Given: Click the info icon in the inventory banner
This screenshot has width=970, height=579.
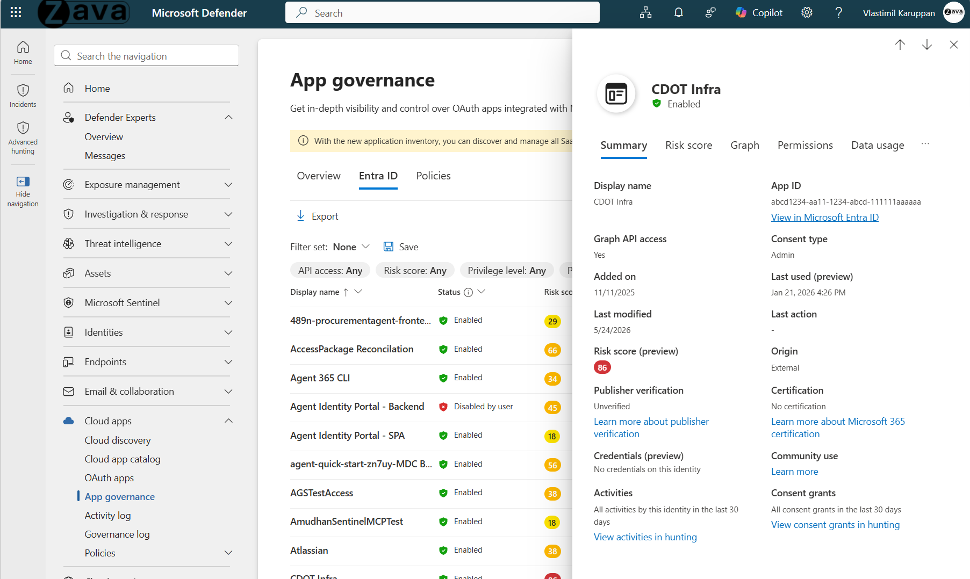Looking at the screenshot, I should click(303, 141).
